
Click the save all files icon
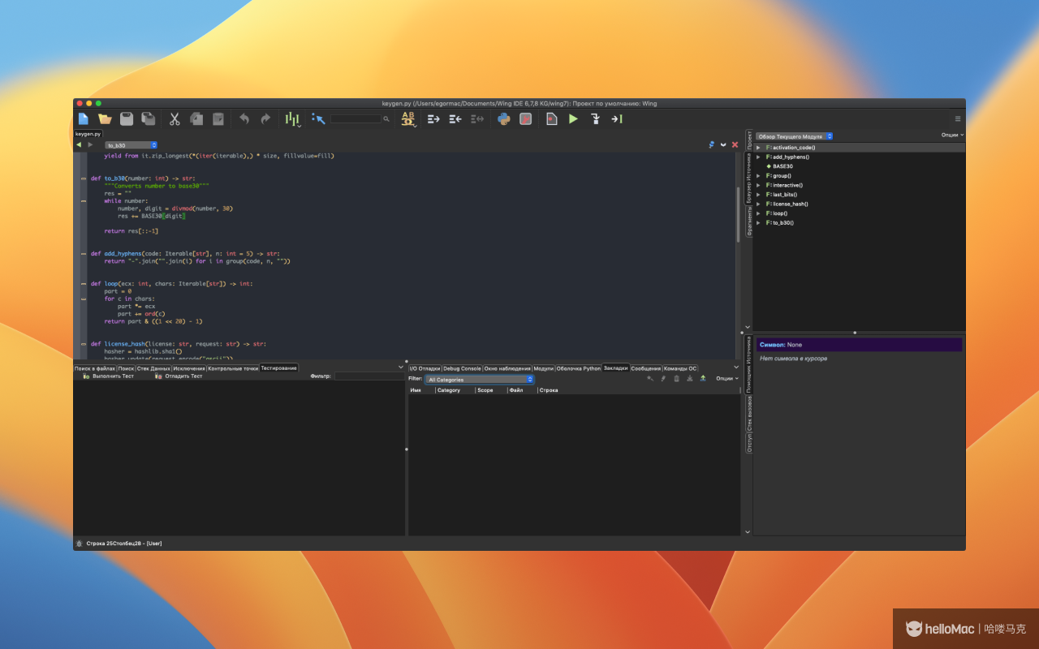(149, 118)
